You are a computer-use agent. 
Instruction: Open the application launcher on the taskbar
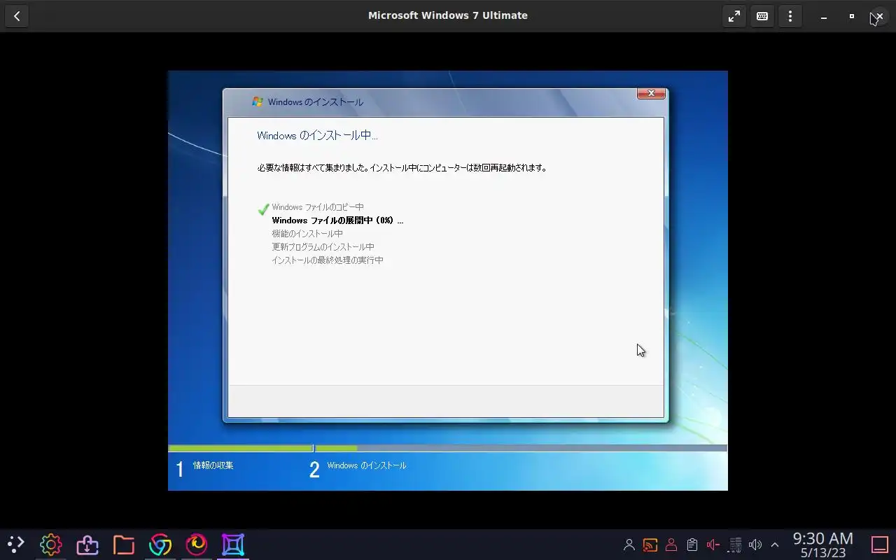point(15,544)
